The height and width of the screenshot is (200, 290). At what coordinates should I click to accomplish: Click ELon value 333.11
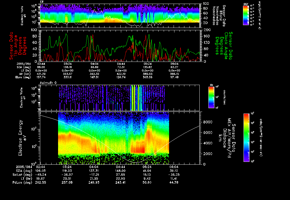click(68, 77)
